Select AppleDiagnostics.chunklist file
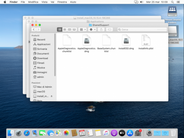The image size is (184, 138). click(x=67, y=43)
